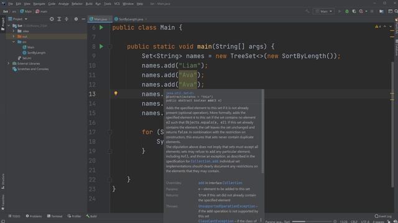Open Project Structure folder icon in toolbar

(381, 11)
